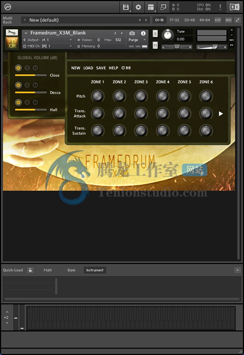Click SAVE in the zone editor
Image resolution: width=244 pixels, height=355 pixels.
pyautogui.click(x=101, y=68)
